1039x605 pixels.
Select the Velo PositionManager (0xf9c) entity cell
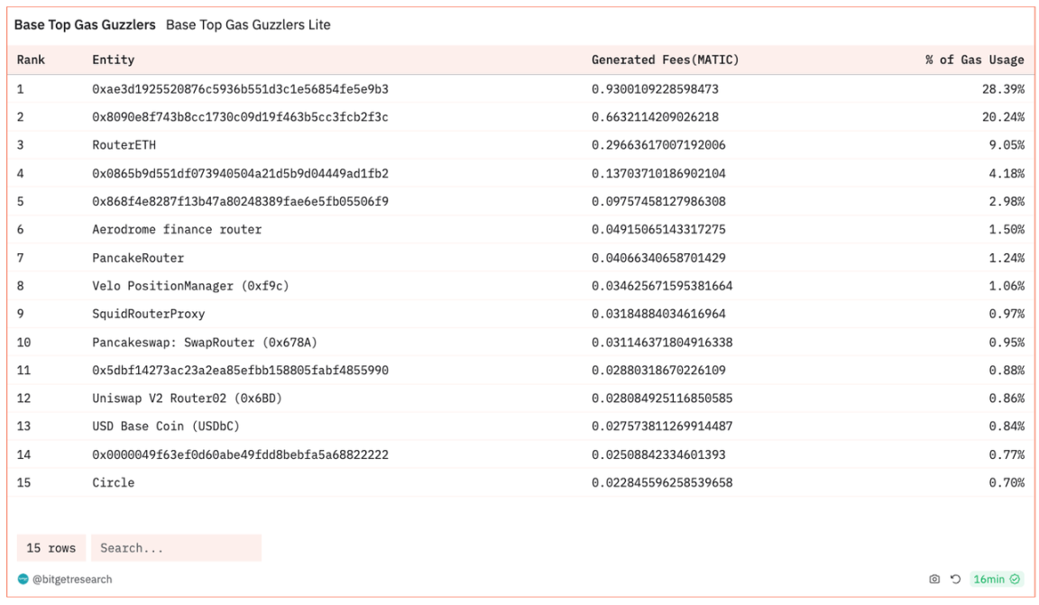click(x=190, y=286)
